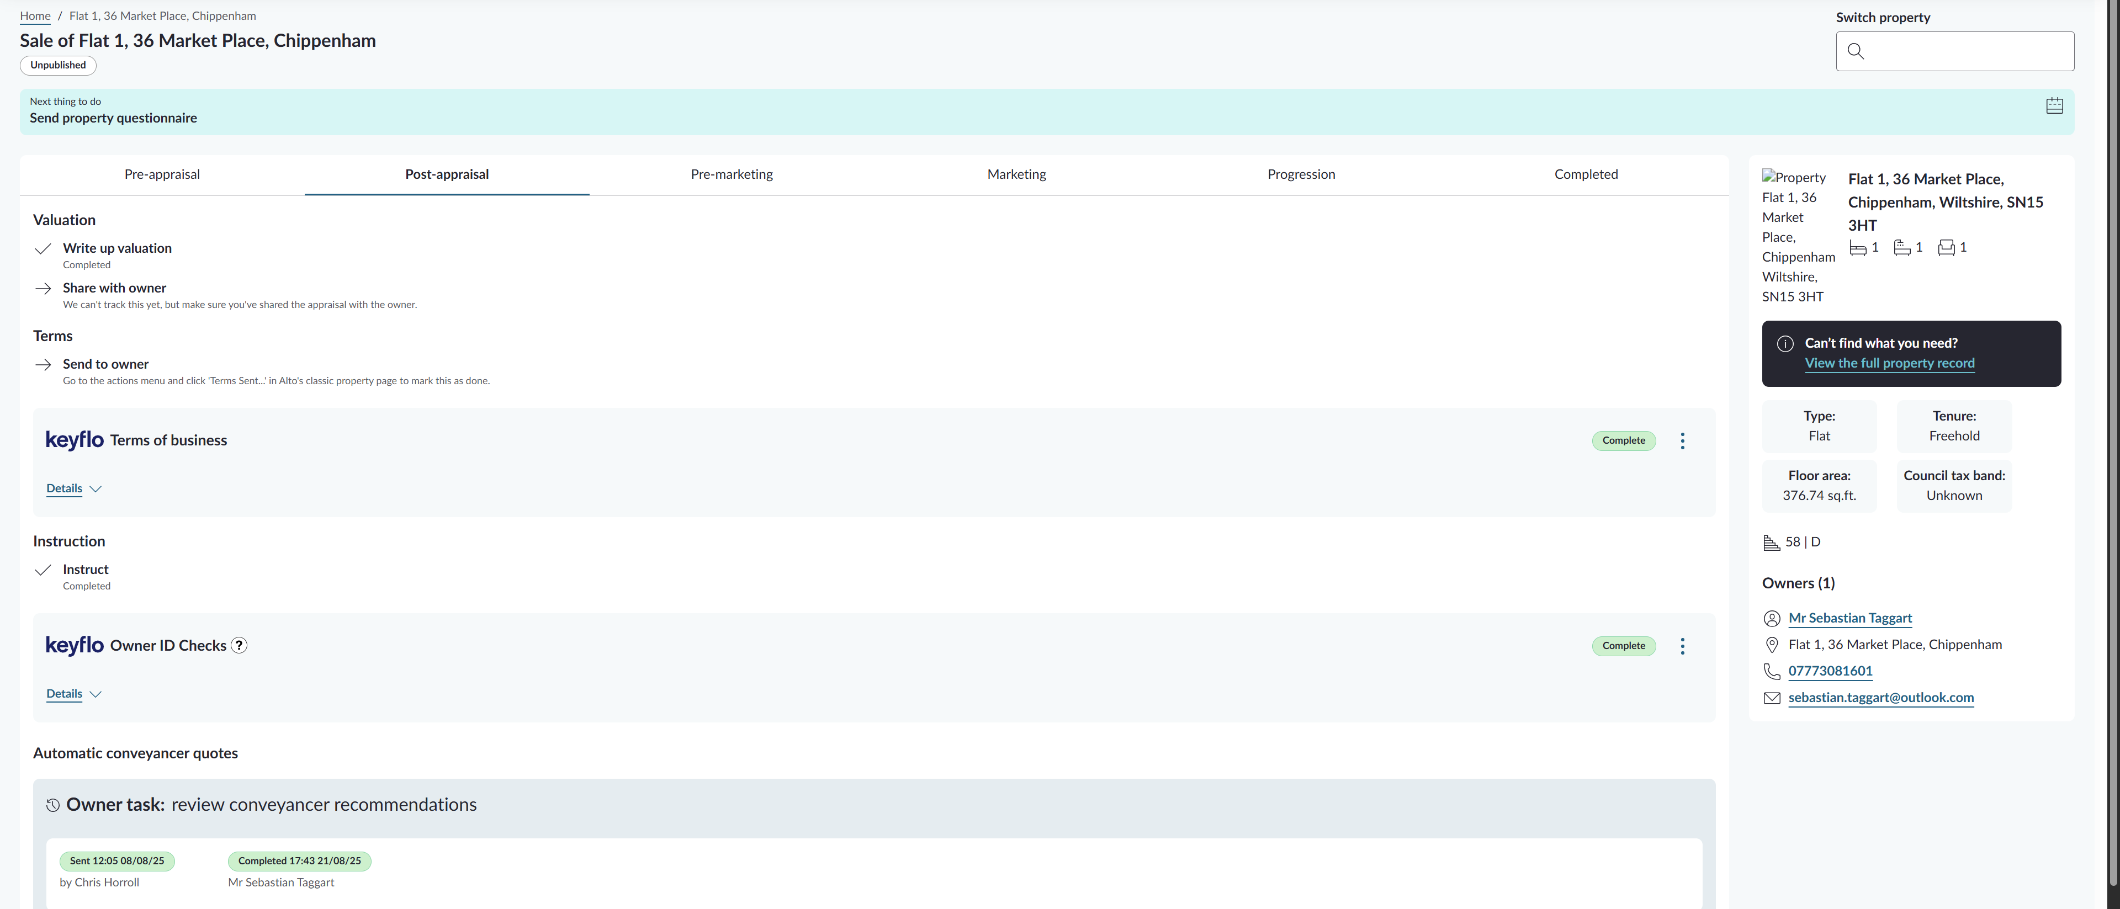Image resolution: width=2120 pixels, height=909 pixels.
Task: Click the Automatic conveyancer quotes heading
Action: tap(136, 753)
